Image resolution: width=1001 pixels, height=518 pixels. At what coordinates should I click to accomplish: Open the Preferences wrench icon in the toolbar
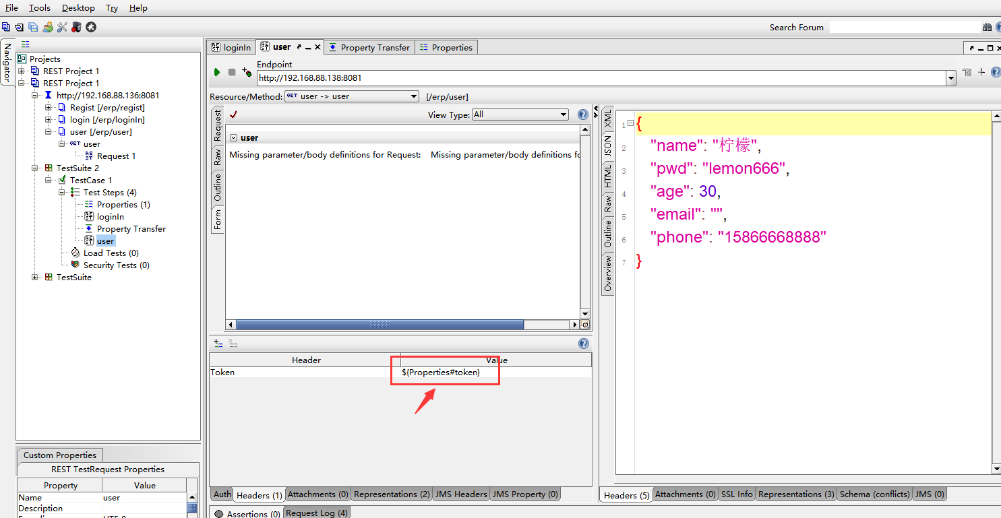pyautogui.click(x=62, y=27)
